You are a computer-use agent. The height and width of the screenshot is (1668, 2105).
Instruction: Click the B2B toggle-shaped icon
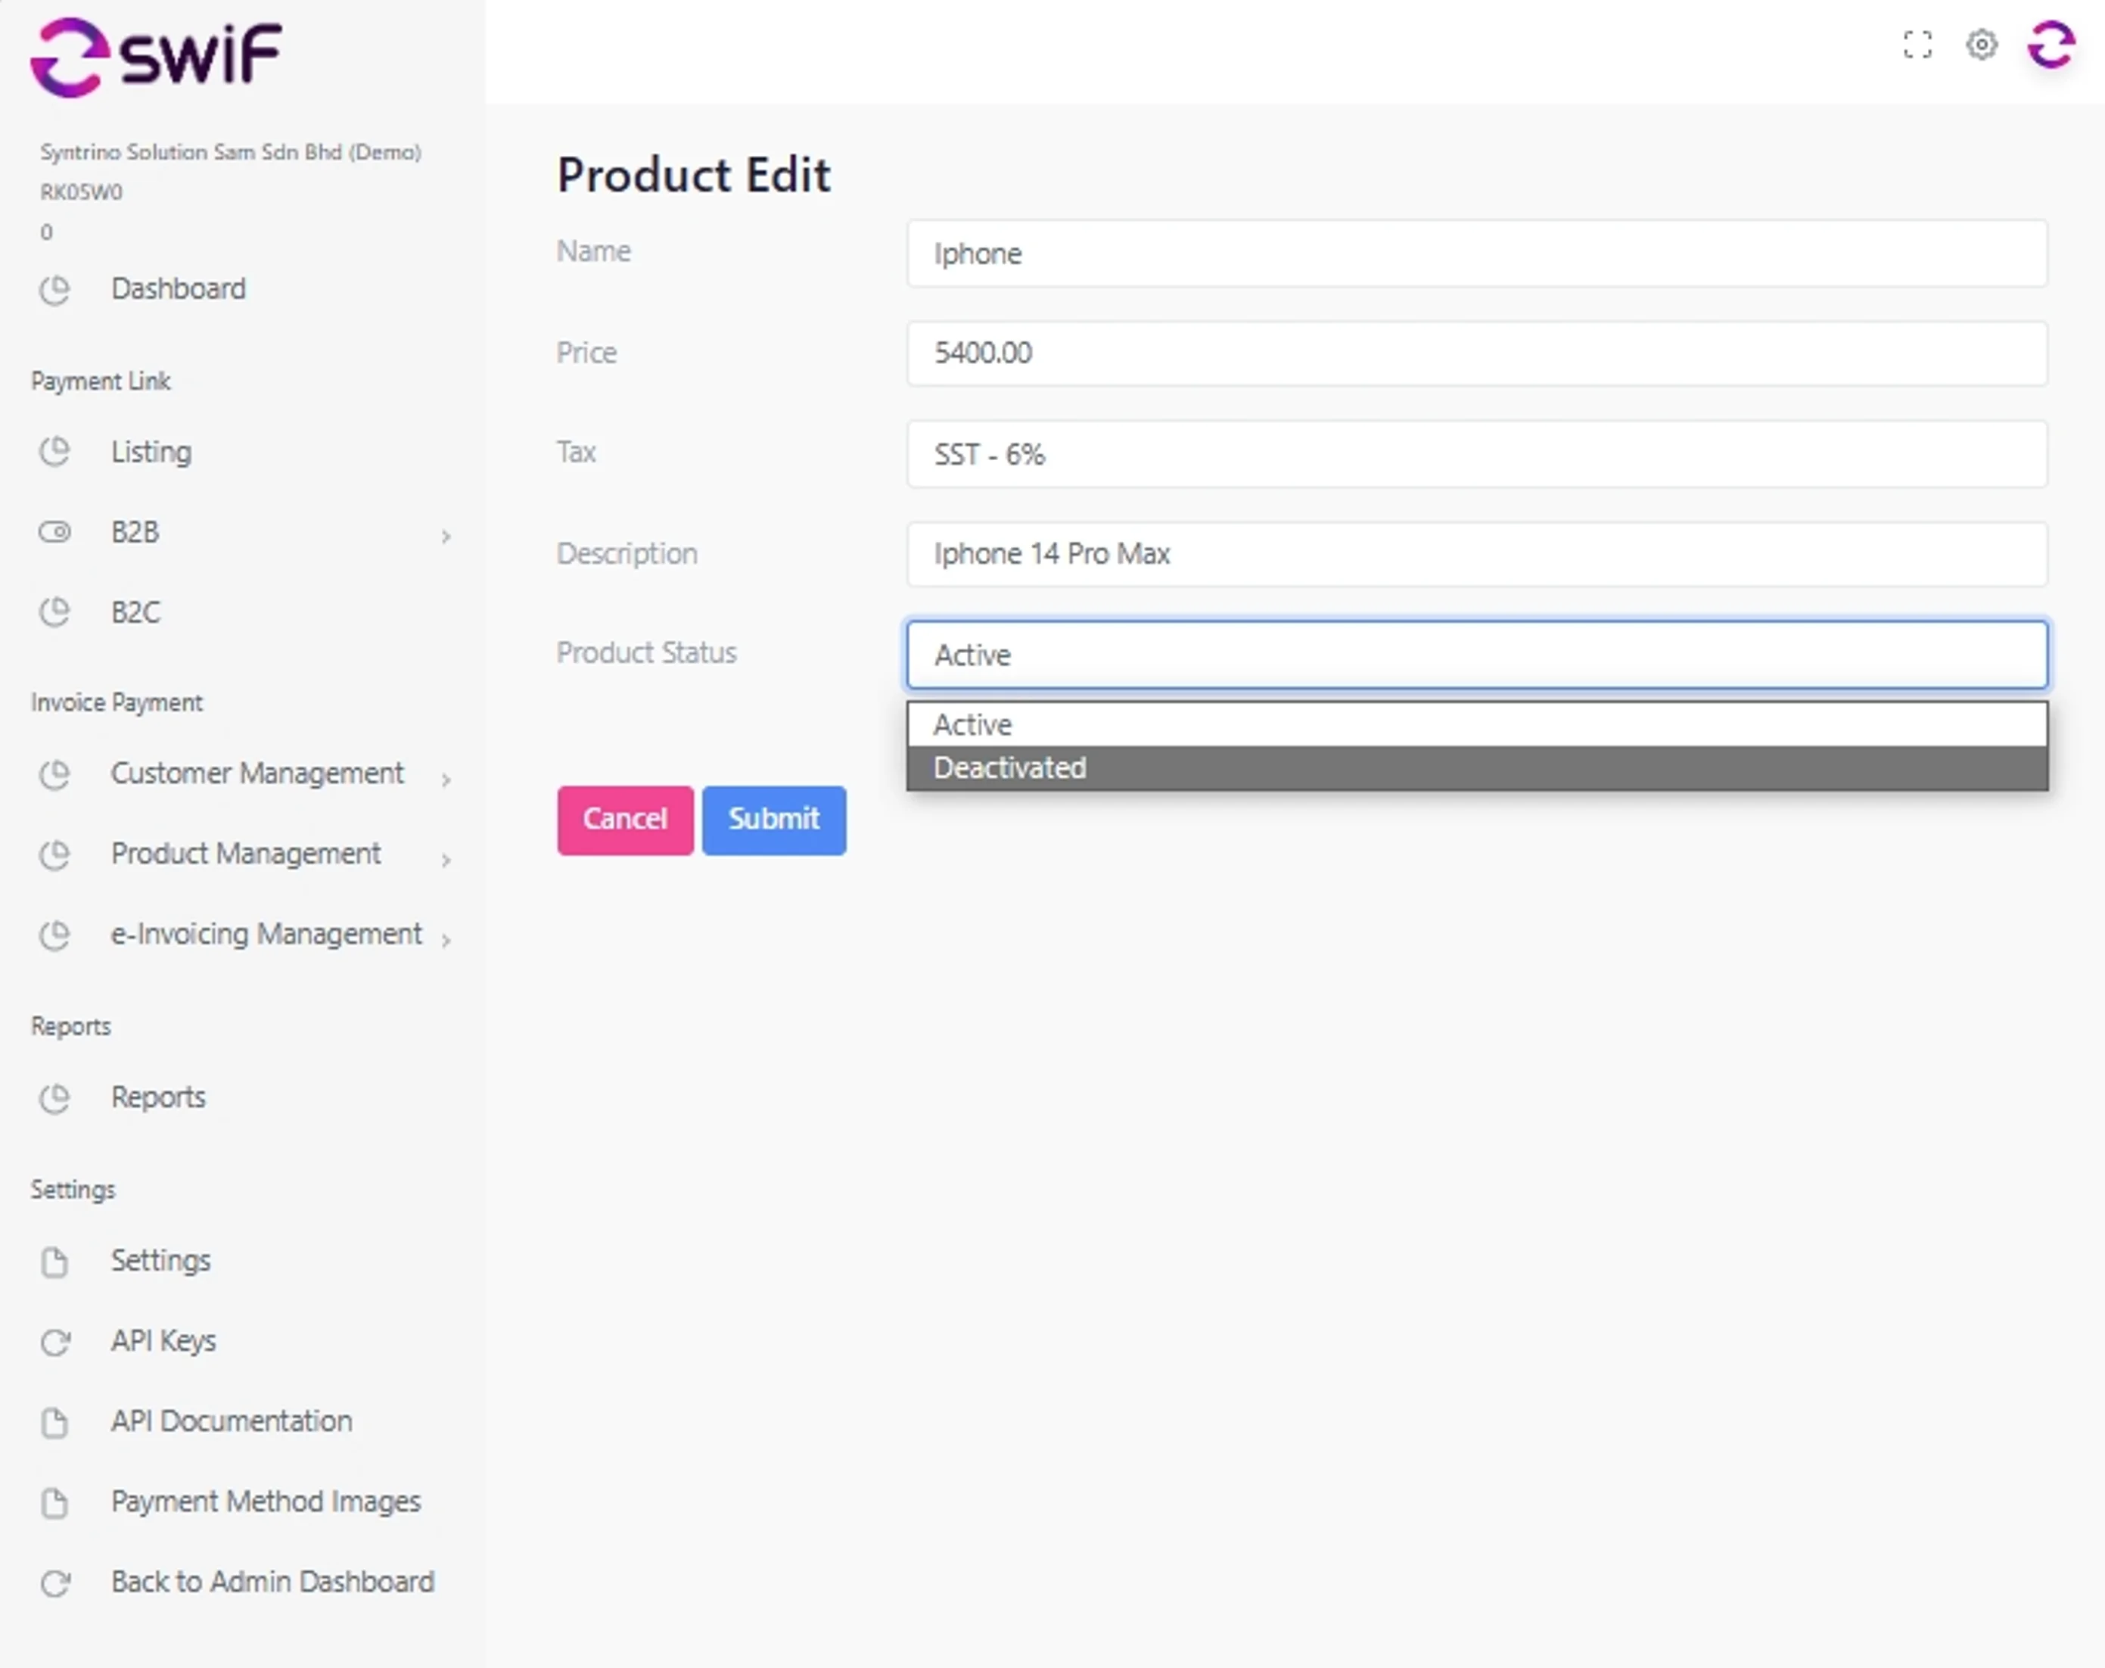point(54,532)
